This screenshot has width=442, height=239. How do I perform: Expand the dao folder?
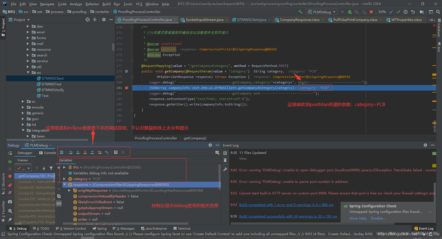[x=28, y=26]
